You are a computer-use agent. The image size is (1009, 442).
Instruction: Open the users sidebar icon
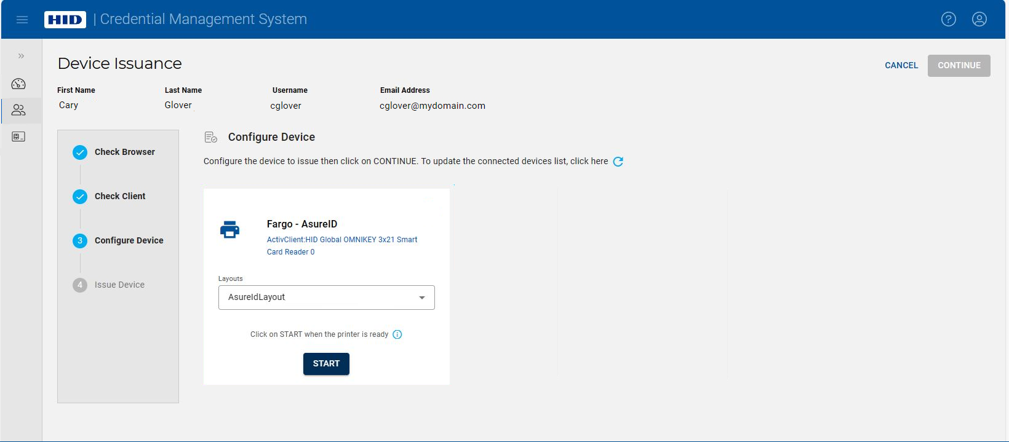point(19,110)
